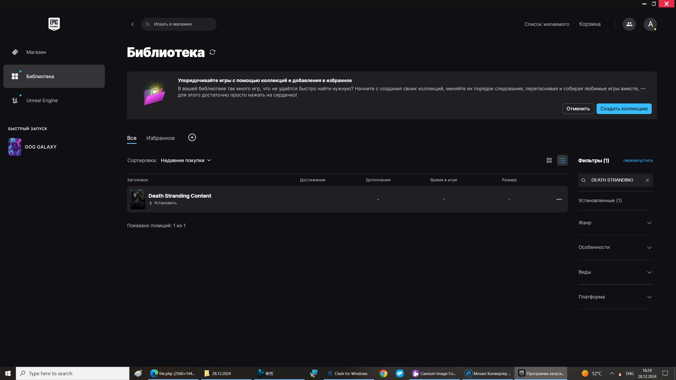Open the options menu for Death Stranding Content
This screenshot has height=380, width=676.
[x=559, y=199]
